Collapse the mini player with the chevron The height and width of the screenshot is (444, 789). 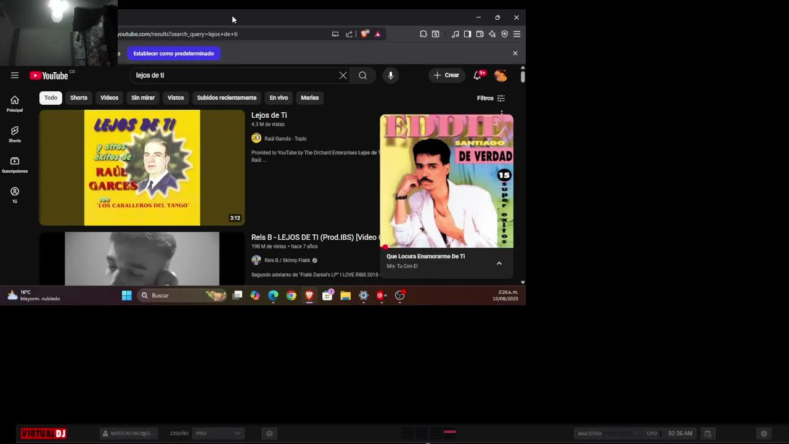[x=499, y=263]
